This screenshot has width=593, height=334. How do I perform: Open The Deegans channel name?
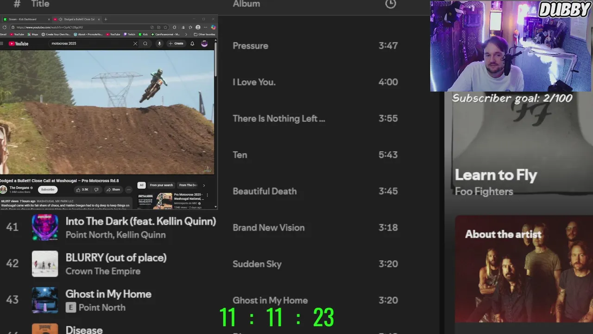(x=19, y=188)
